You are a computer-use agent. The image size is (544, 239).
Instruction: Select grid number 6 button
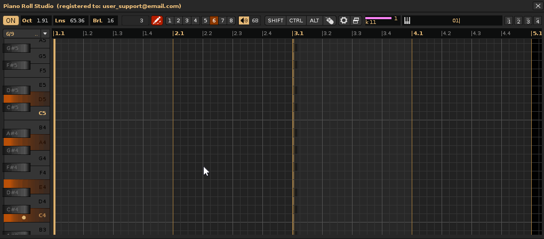(x=213, y=21)
